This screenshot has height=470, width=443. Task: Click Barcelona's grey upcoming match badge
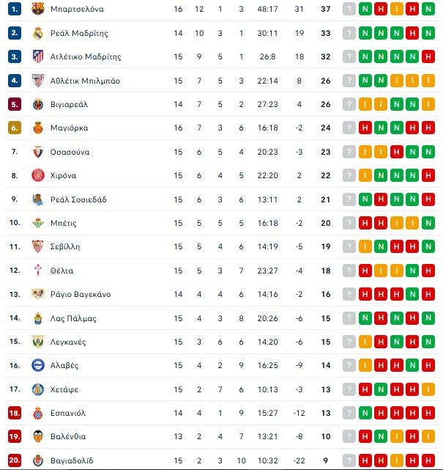349,10
